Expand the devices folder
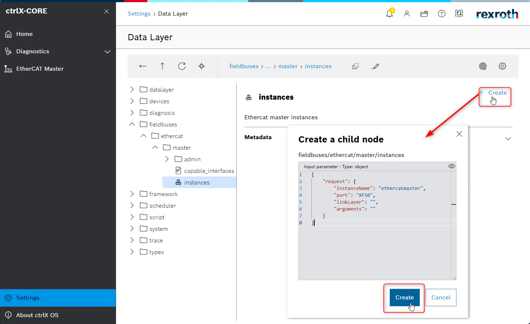This screenshot has height=324, width=530. (132, 101)
